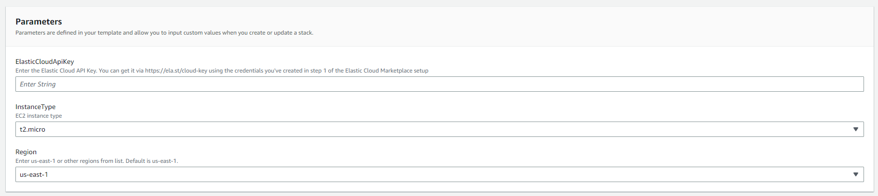The image size is (878, 196).
Task: Click the InstanceType field label
Action: point(35,107)
